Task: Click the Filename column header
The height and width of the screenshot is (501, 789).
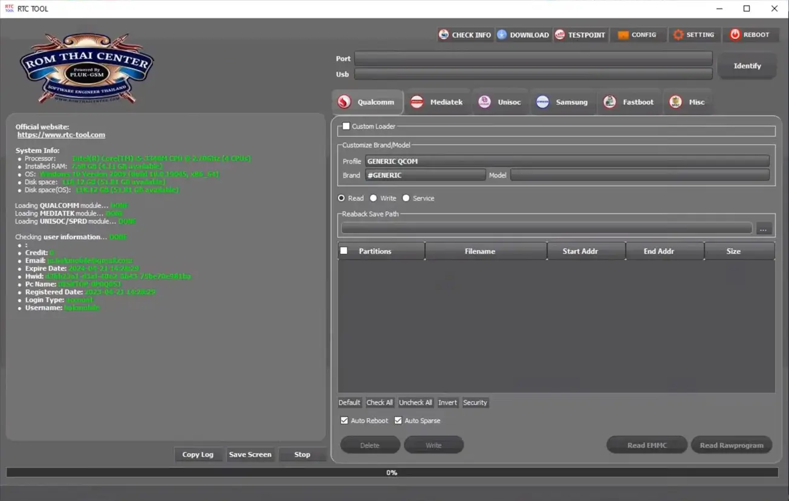Action: [486, 251]
